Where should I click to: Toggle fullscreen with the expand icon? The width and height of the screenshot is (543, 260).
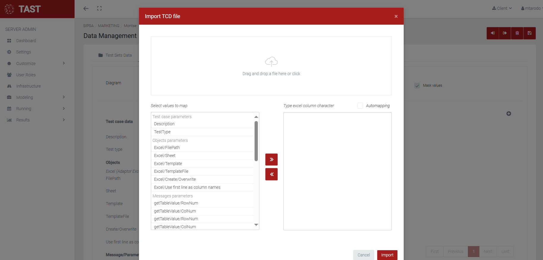(99, 9)
